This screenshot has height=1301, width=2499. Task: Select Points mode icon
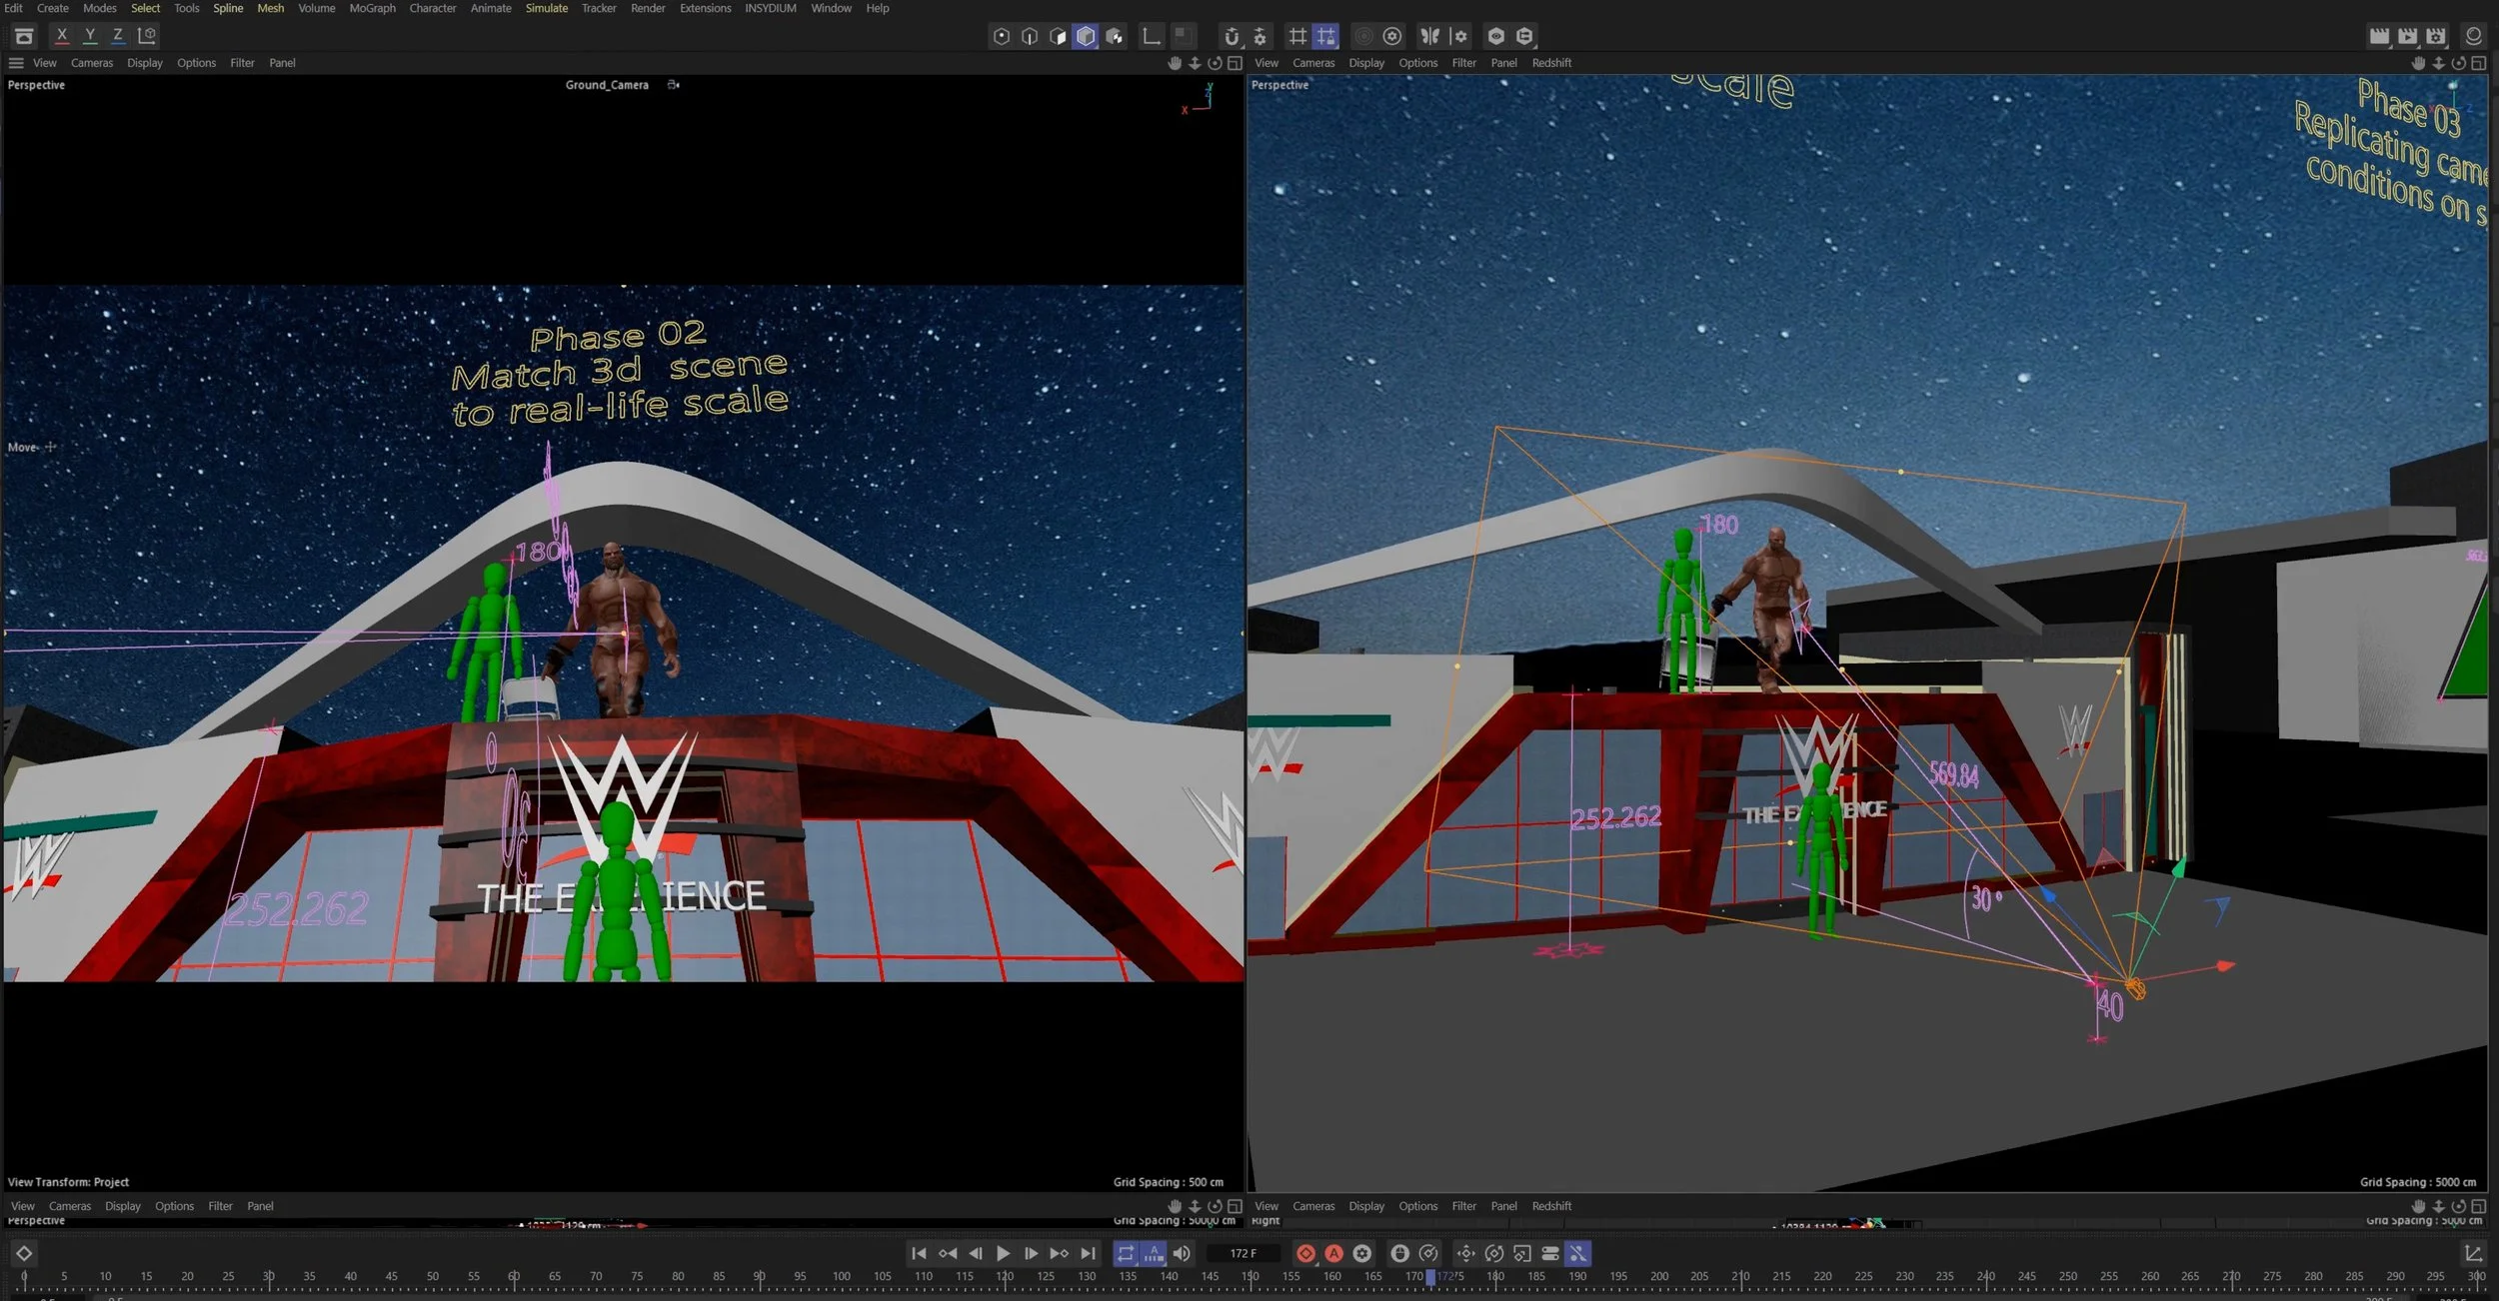(1001, 36)
